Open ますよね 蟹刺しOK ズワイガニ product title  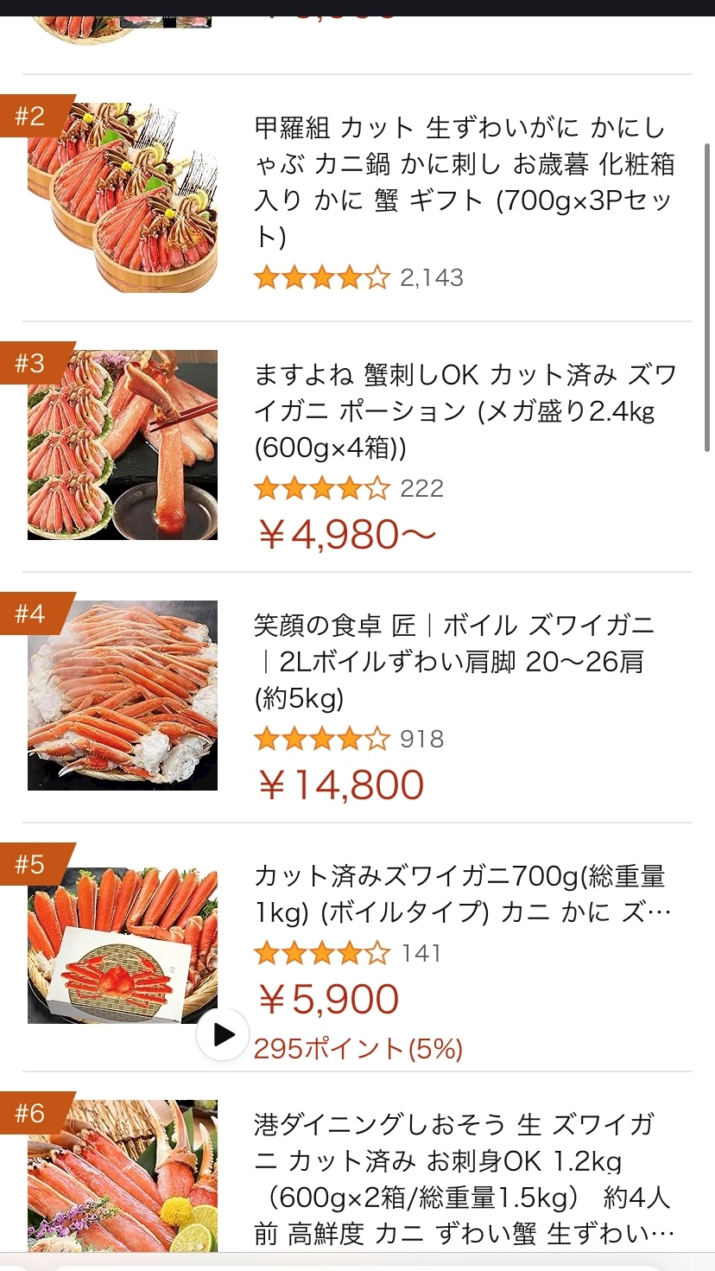pyautogui.click(x=465, y=411)
